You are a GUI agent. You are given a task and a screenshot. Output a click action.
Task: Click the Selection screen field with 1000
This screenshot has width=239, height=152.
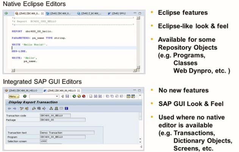tap(44, 141)
